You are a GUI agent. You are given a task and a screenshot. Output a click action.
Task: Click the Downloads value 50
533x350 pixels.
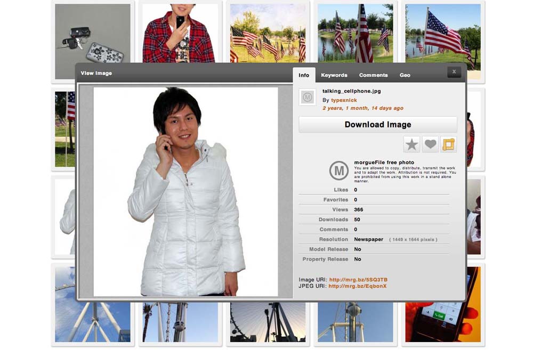[x=357, y=219]
